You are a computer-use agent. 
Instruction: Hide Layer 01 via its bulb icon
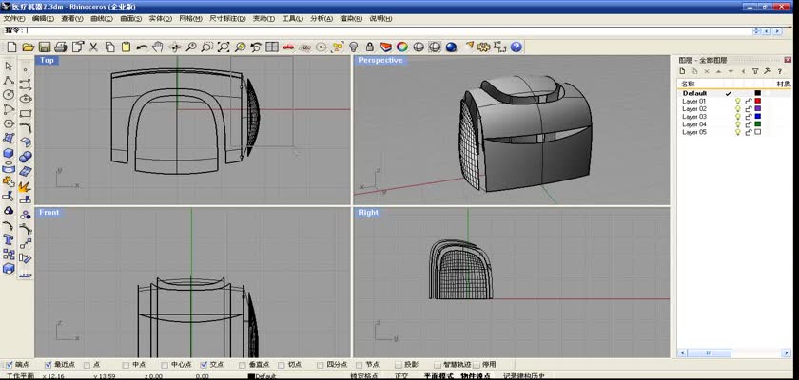(x=737, y=102)
